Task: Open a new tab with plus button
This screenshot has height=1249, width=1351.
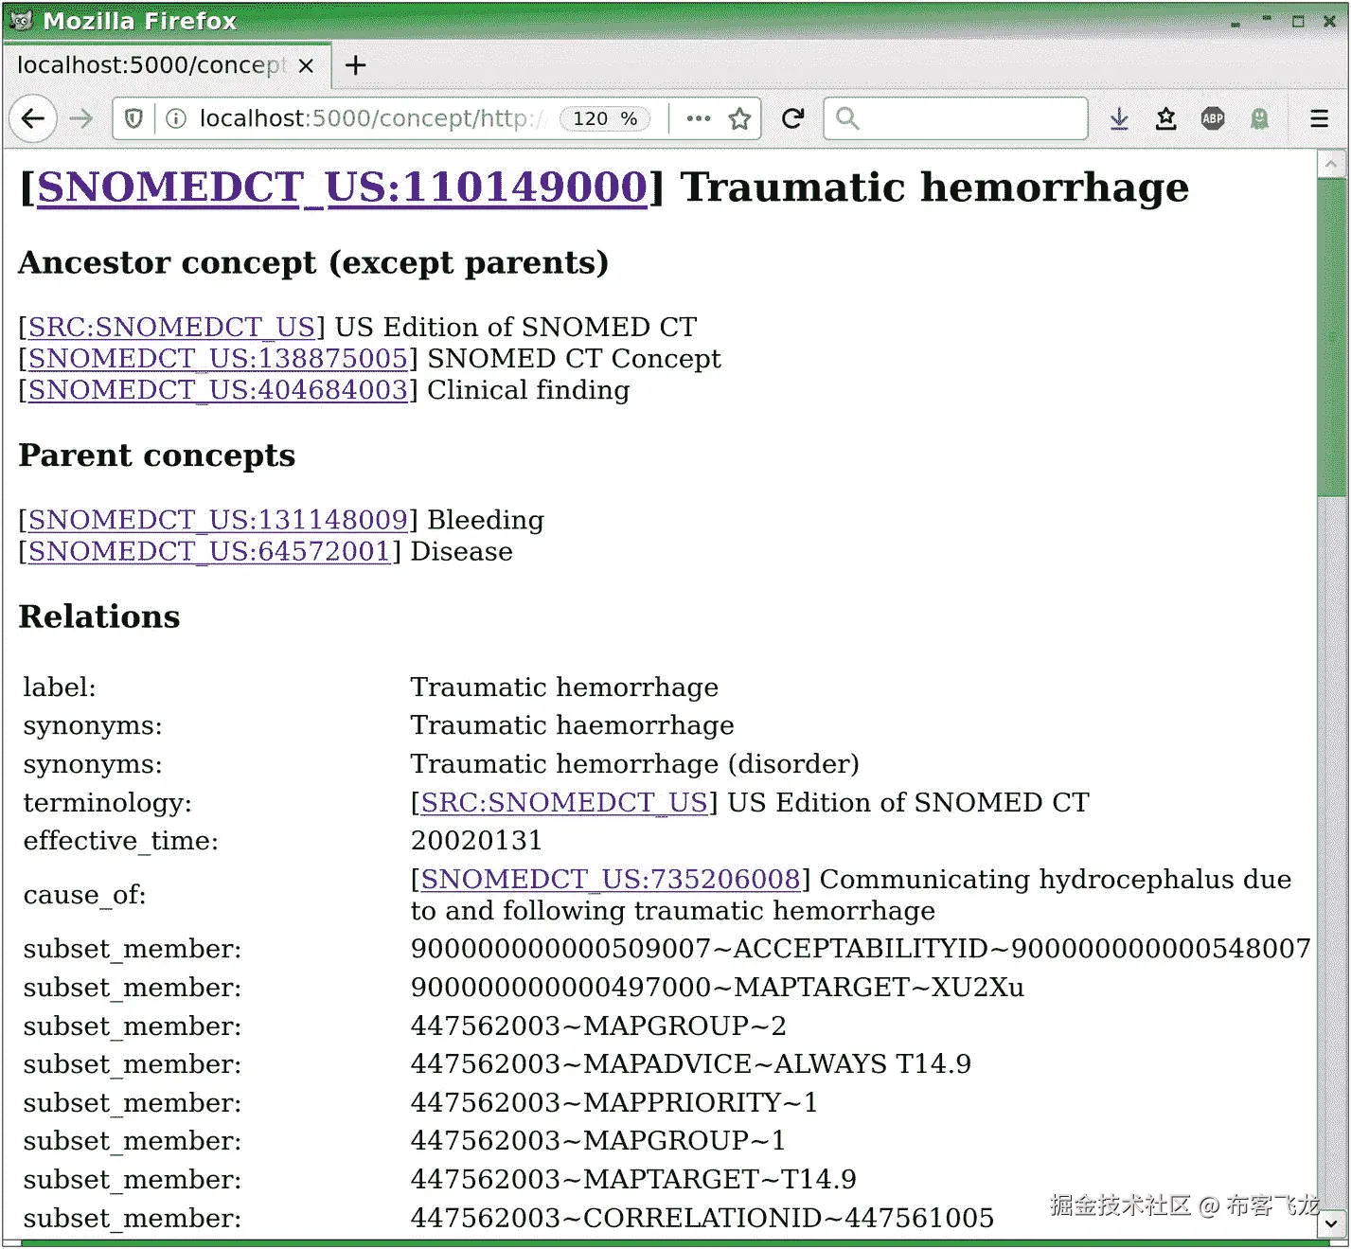Action: [355, 65]
